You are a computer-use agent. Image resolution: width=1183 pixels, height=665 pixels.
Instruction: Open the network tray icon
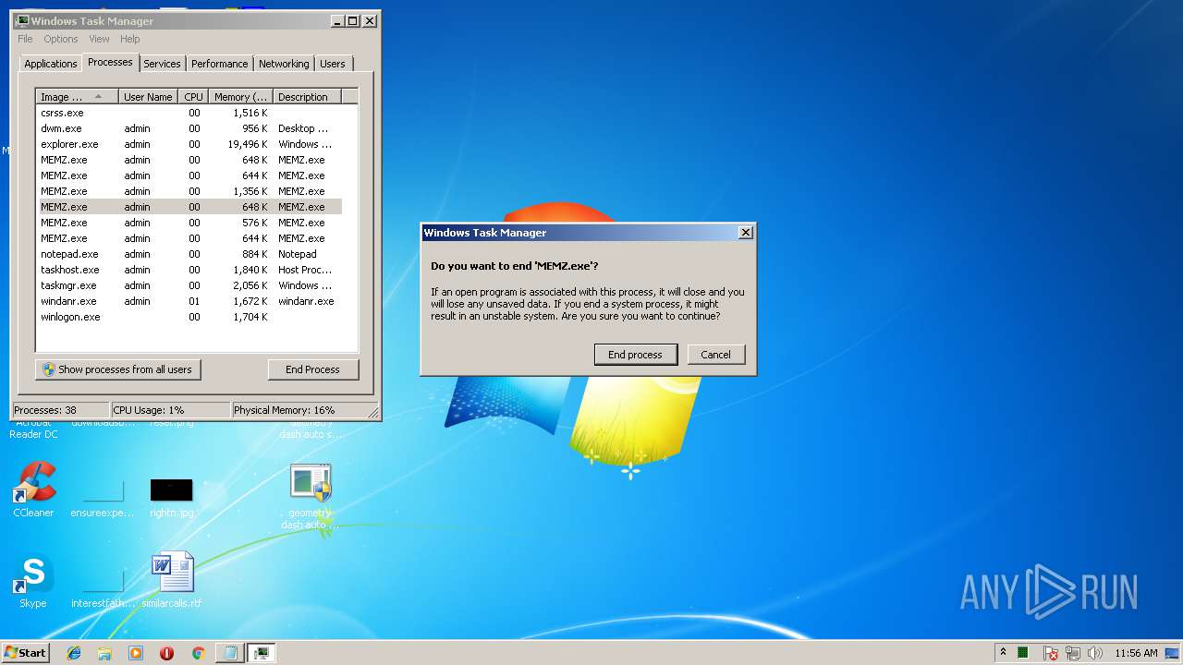coord(1073,653)
